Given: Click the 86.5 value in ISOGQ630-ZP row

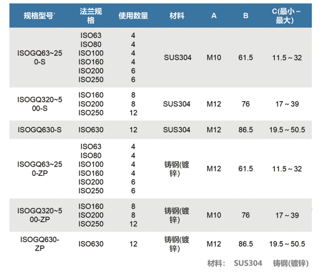Looking at the screenshot, I should coord(246,244).
